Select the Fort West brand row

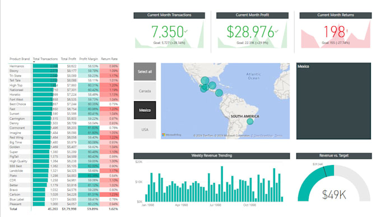click(x=64, y=100)
